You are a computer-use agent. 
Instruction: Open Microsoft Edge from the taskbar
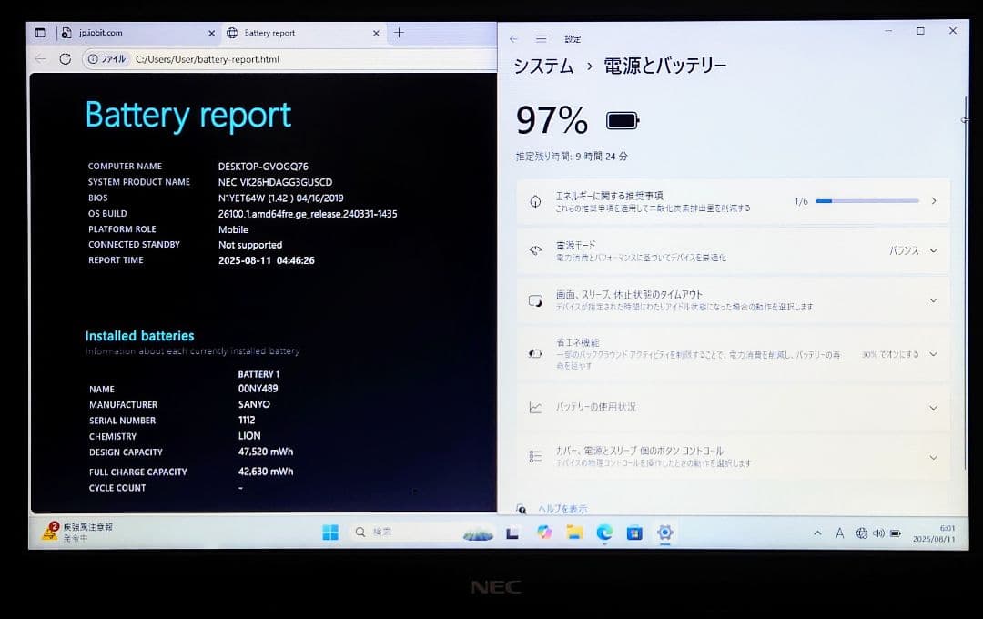(603, 533)
